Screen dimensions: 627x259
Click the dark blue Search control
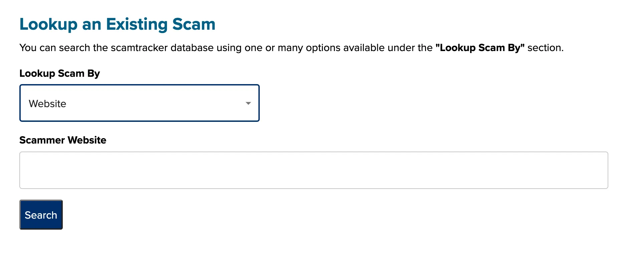41,215
